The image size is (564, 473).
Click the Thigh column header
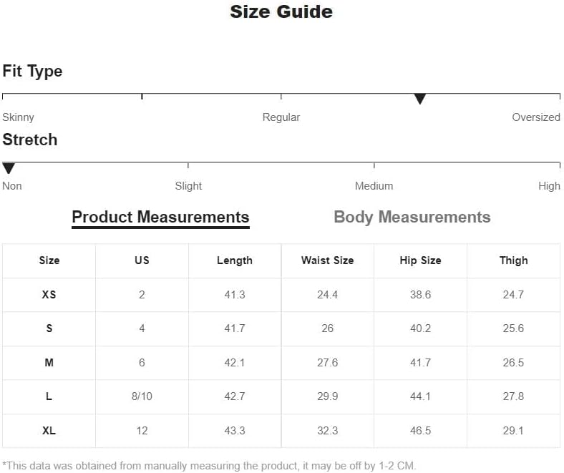pos(513,260)
